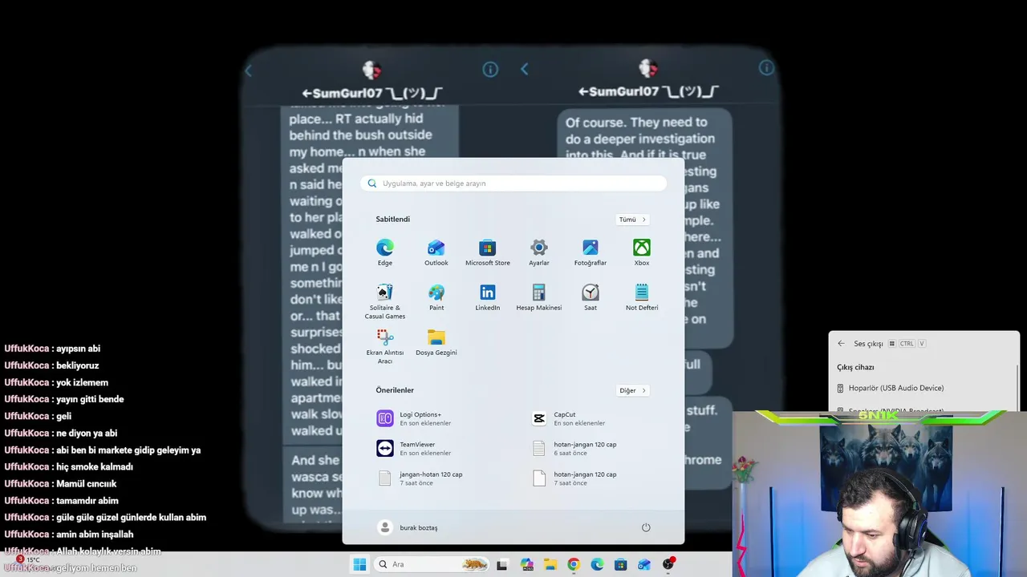The height and width of the screenshot is (577, 1027).
Task: Click back chevron in right chat header
Action: click(x=525, y=69)
